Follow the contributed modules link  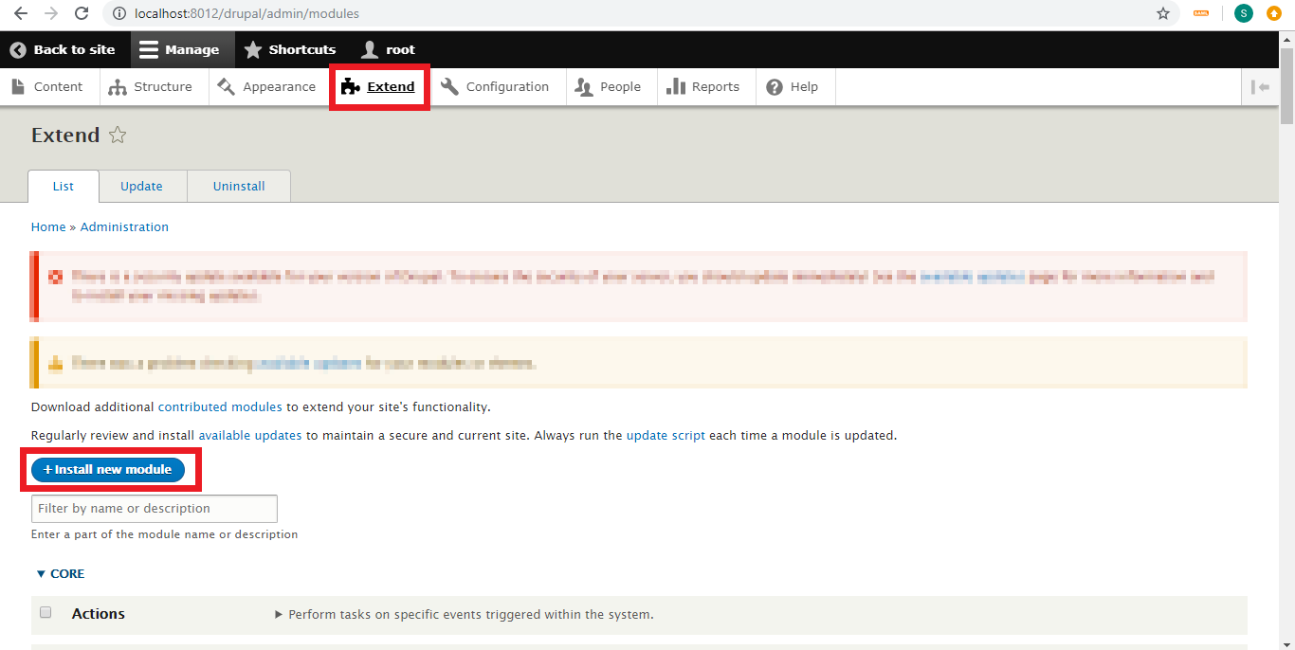220,406
